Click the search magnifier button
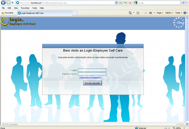 pyautogui.click(x=184, y=3)
